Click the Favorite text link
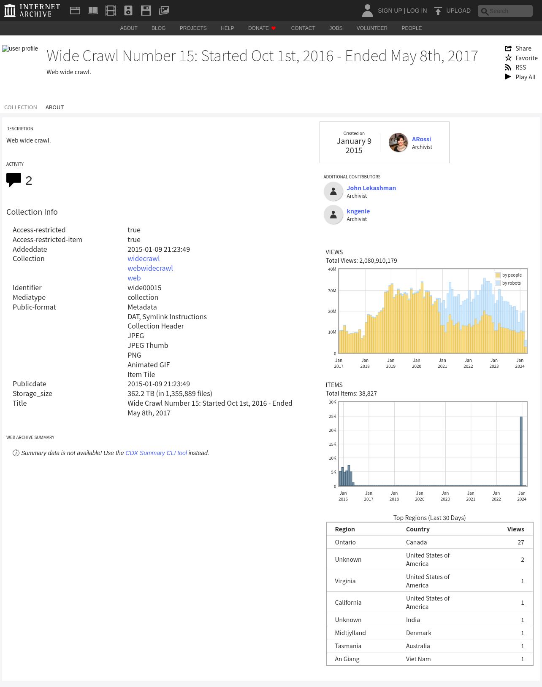542x687 pixels. (x=526, y=58)
